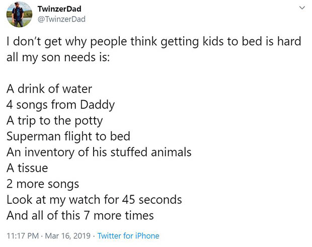The height and width of the screenshot is (247, 312).
Task: Click "An inventory of his stuffed animals" line
Action: point(99,152)
